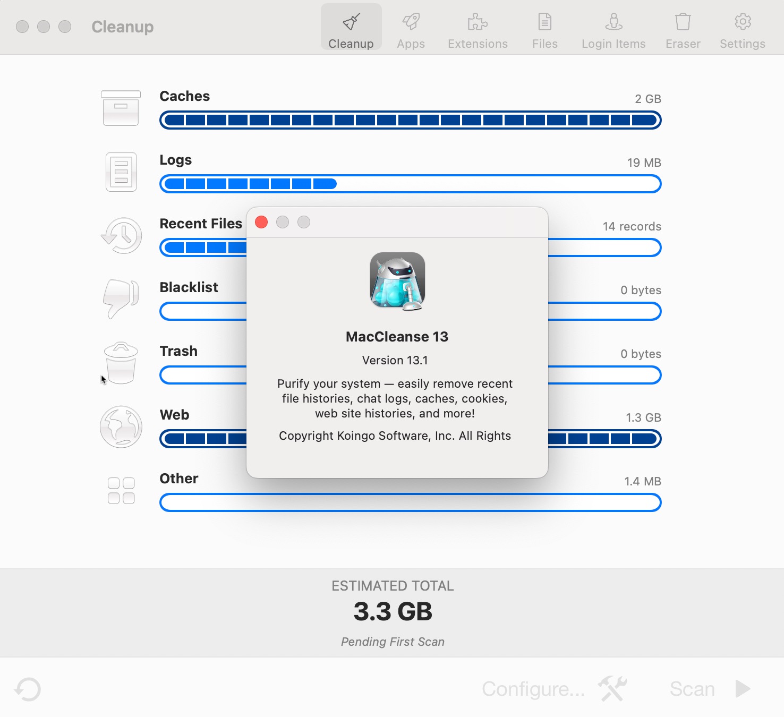This screenshot has height=717, width=784.
Task: Switch to the Eraser tab label
Action: (x=683, y=44)
